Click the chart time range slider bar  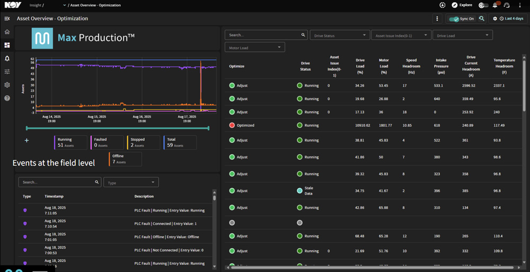point(117,128)
